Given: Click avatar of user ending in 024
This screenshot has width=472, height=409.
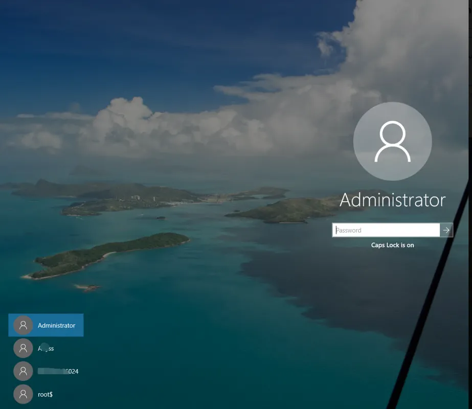Looking at the screenshot, I should [23, 371].
